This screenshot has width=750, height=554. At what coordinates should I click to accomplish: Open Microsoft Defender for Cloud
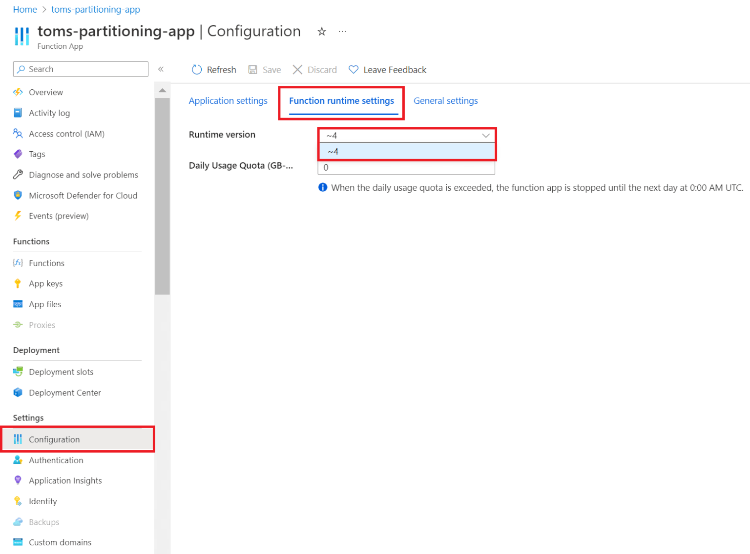click(83, 195)
